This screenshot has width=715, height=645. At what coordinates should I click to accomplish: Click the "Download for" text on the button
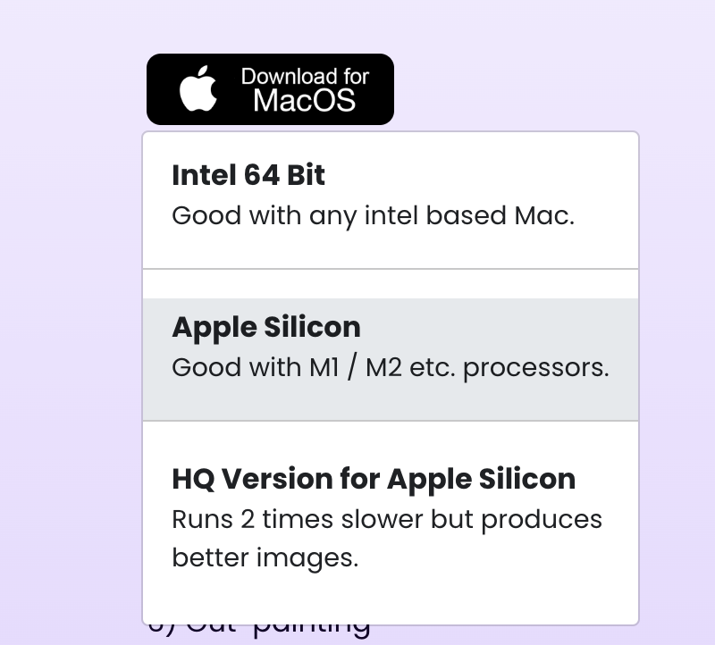pos(305,77)
